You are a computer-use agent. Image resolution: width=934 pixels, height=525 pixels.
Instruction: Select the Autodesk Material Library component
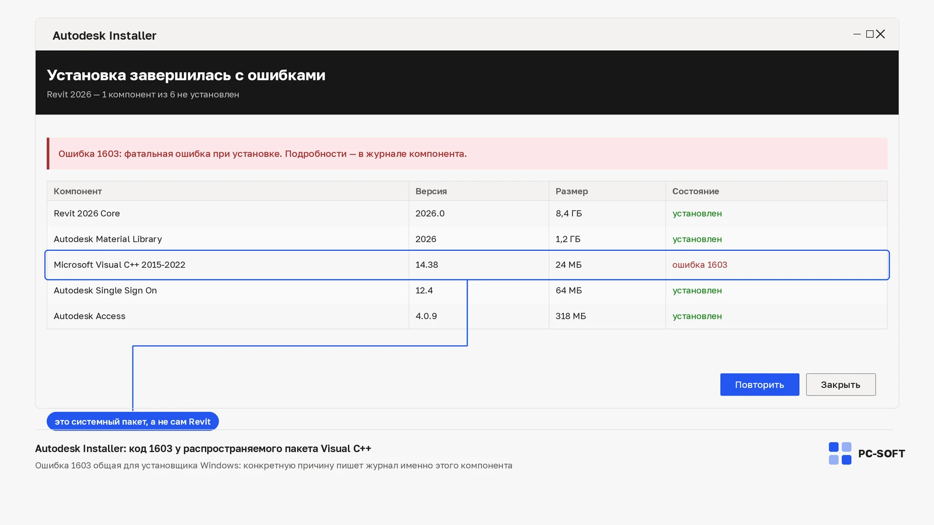click(108, 239)
